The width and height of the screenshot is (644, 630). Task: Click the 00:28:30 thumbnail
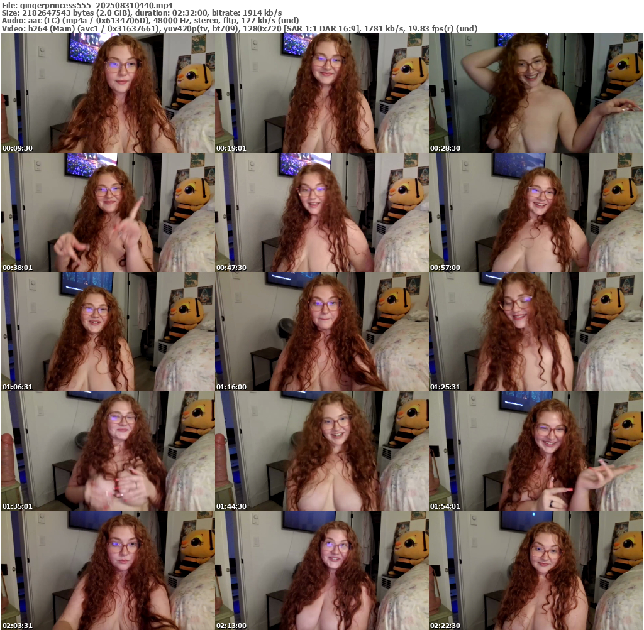[x=536, y=93]
